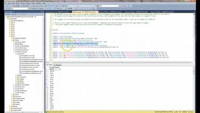Select the Keys folder icon

pyautogui.click(x=18, y=75)
